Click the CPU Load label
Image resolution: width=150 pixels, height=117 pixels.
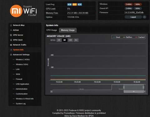tap(51, 9)
